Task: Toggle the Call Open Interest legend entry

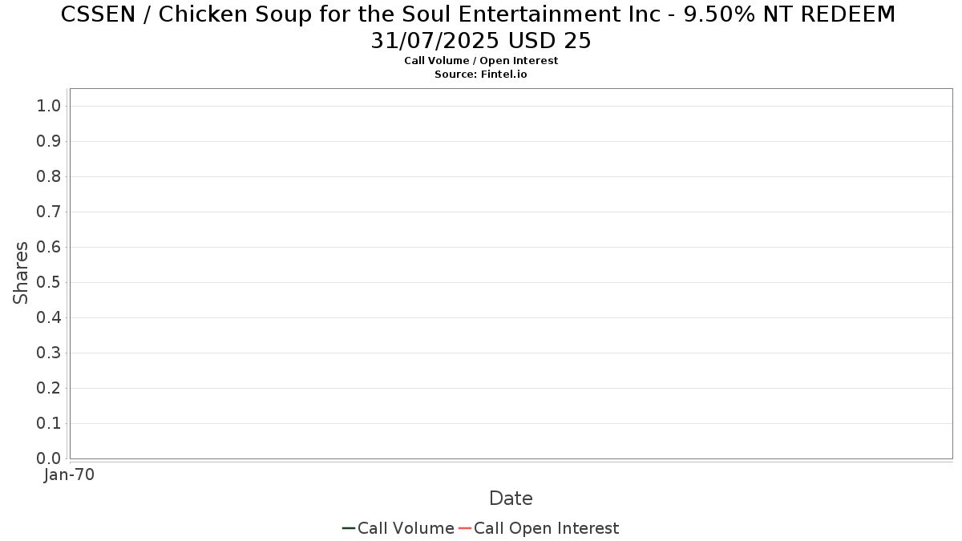Action: (546, 528)
